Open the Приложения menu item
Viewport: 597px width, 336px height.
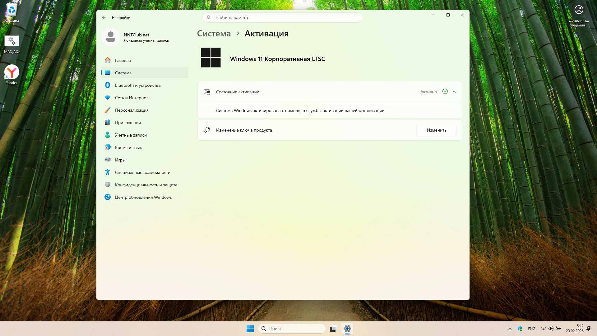click(128, 123)
